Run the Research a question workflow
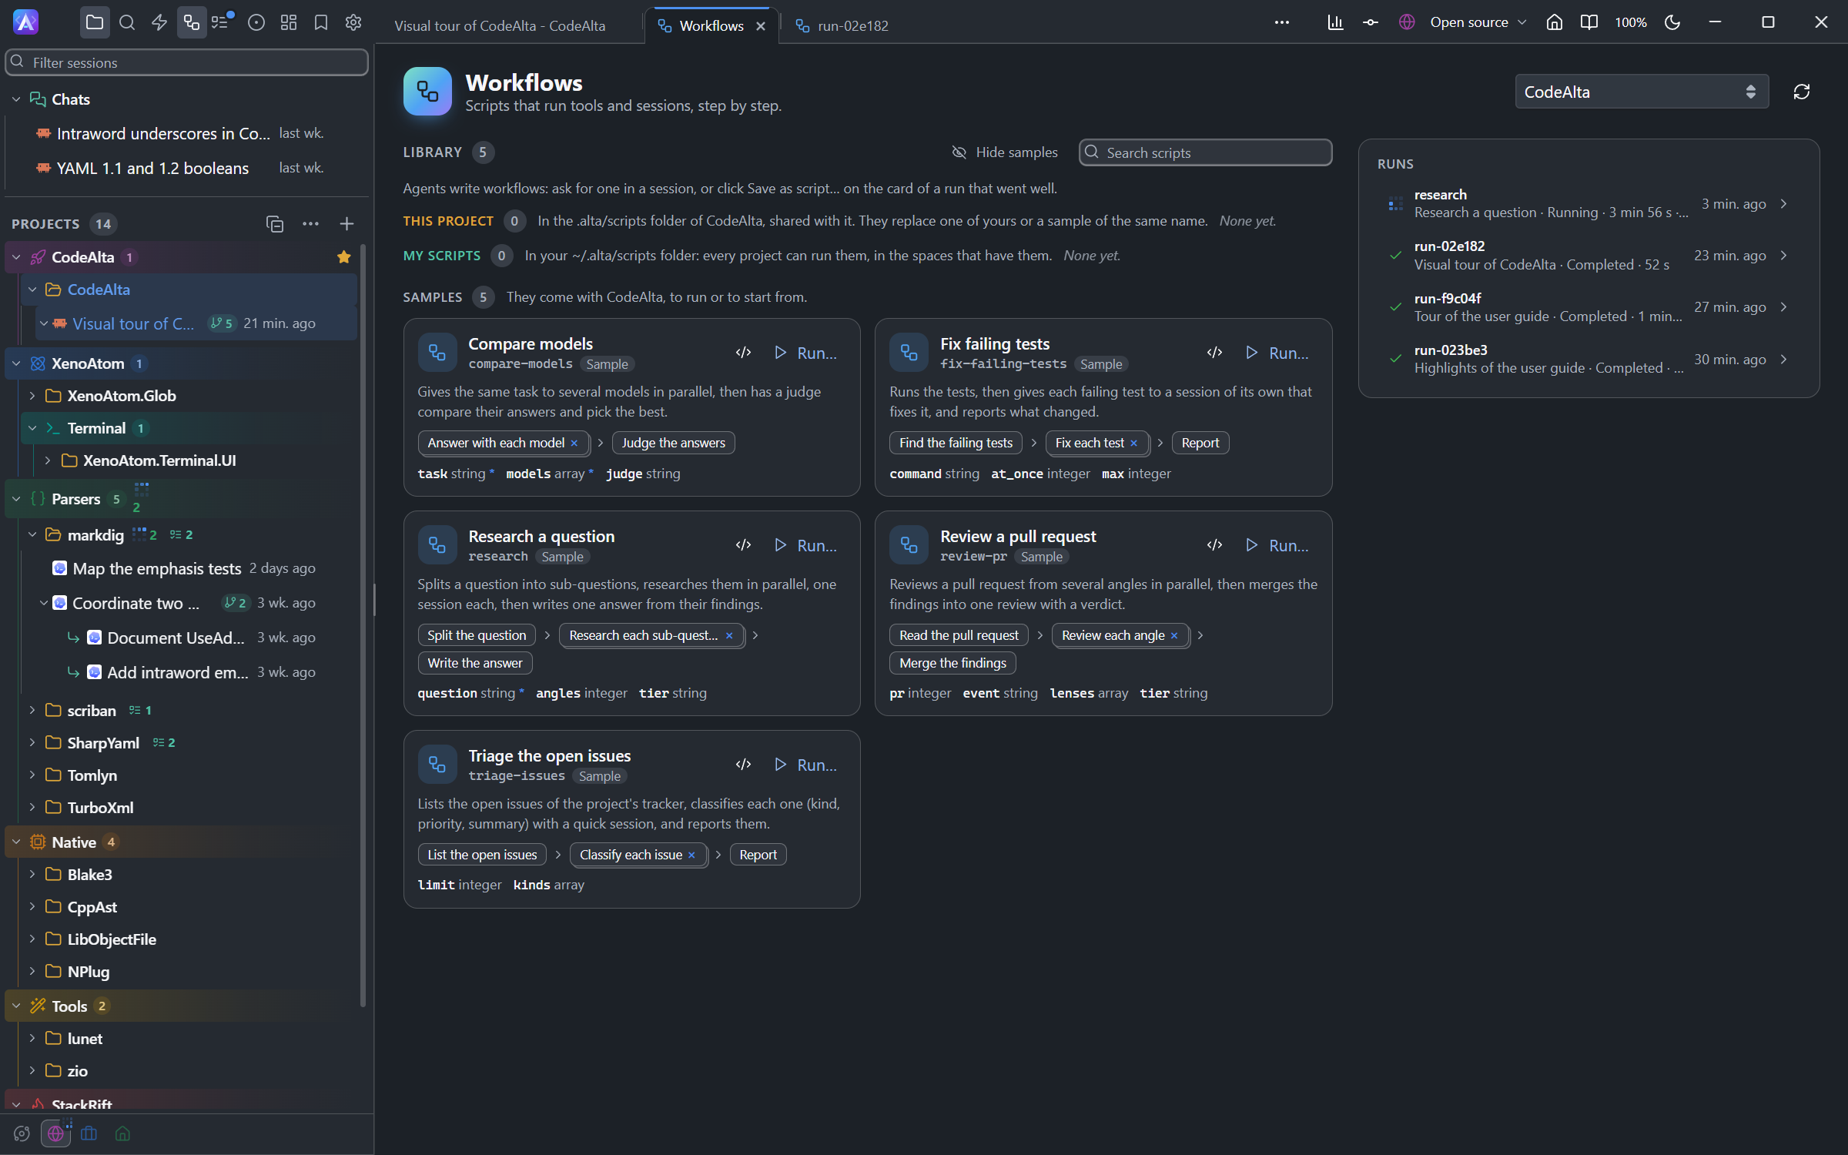 coord(805,545)
